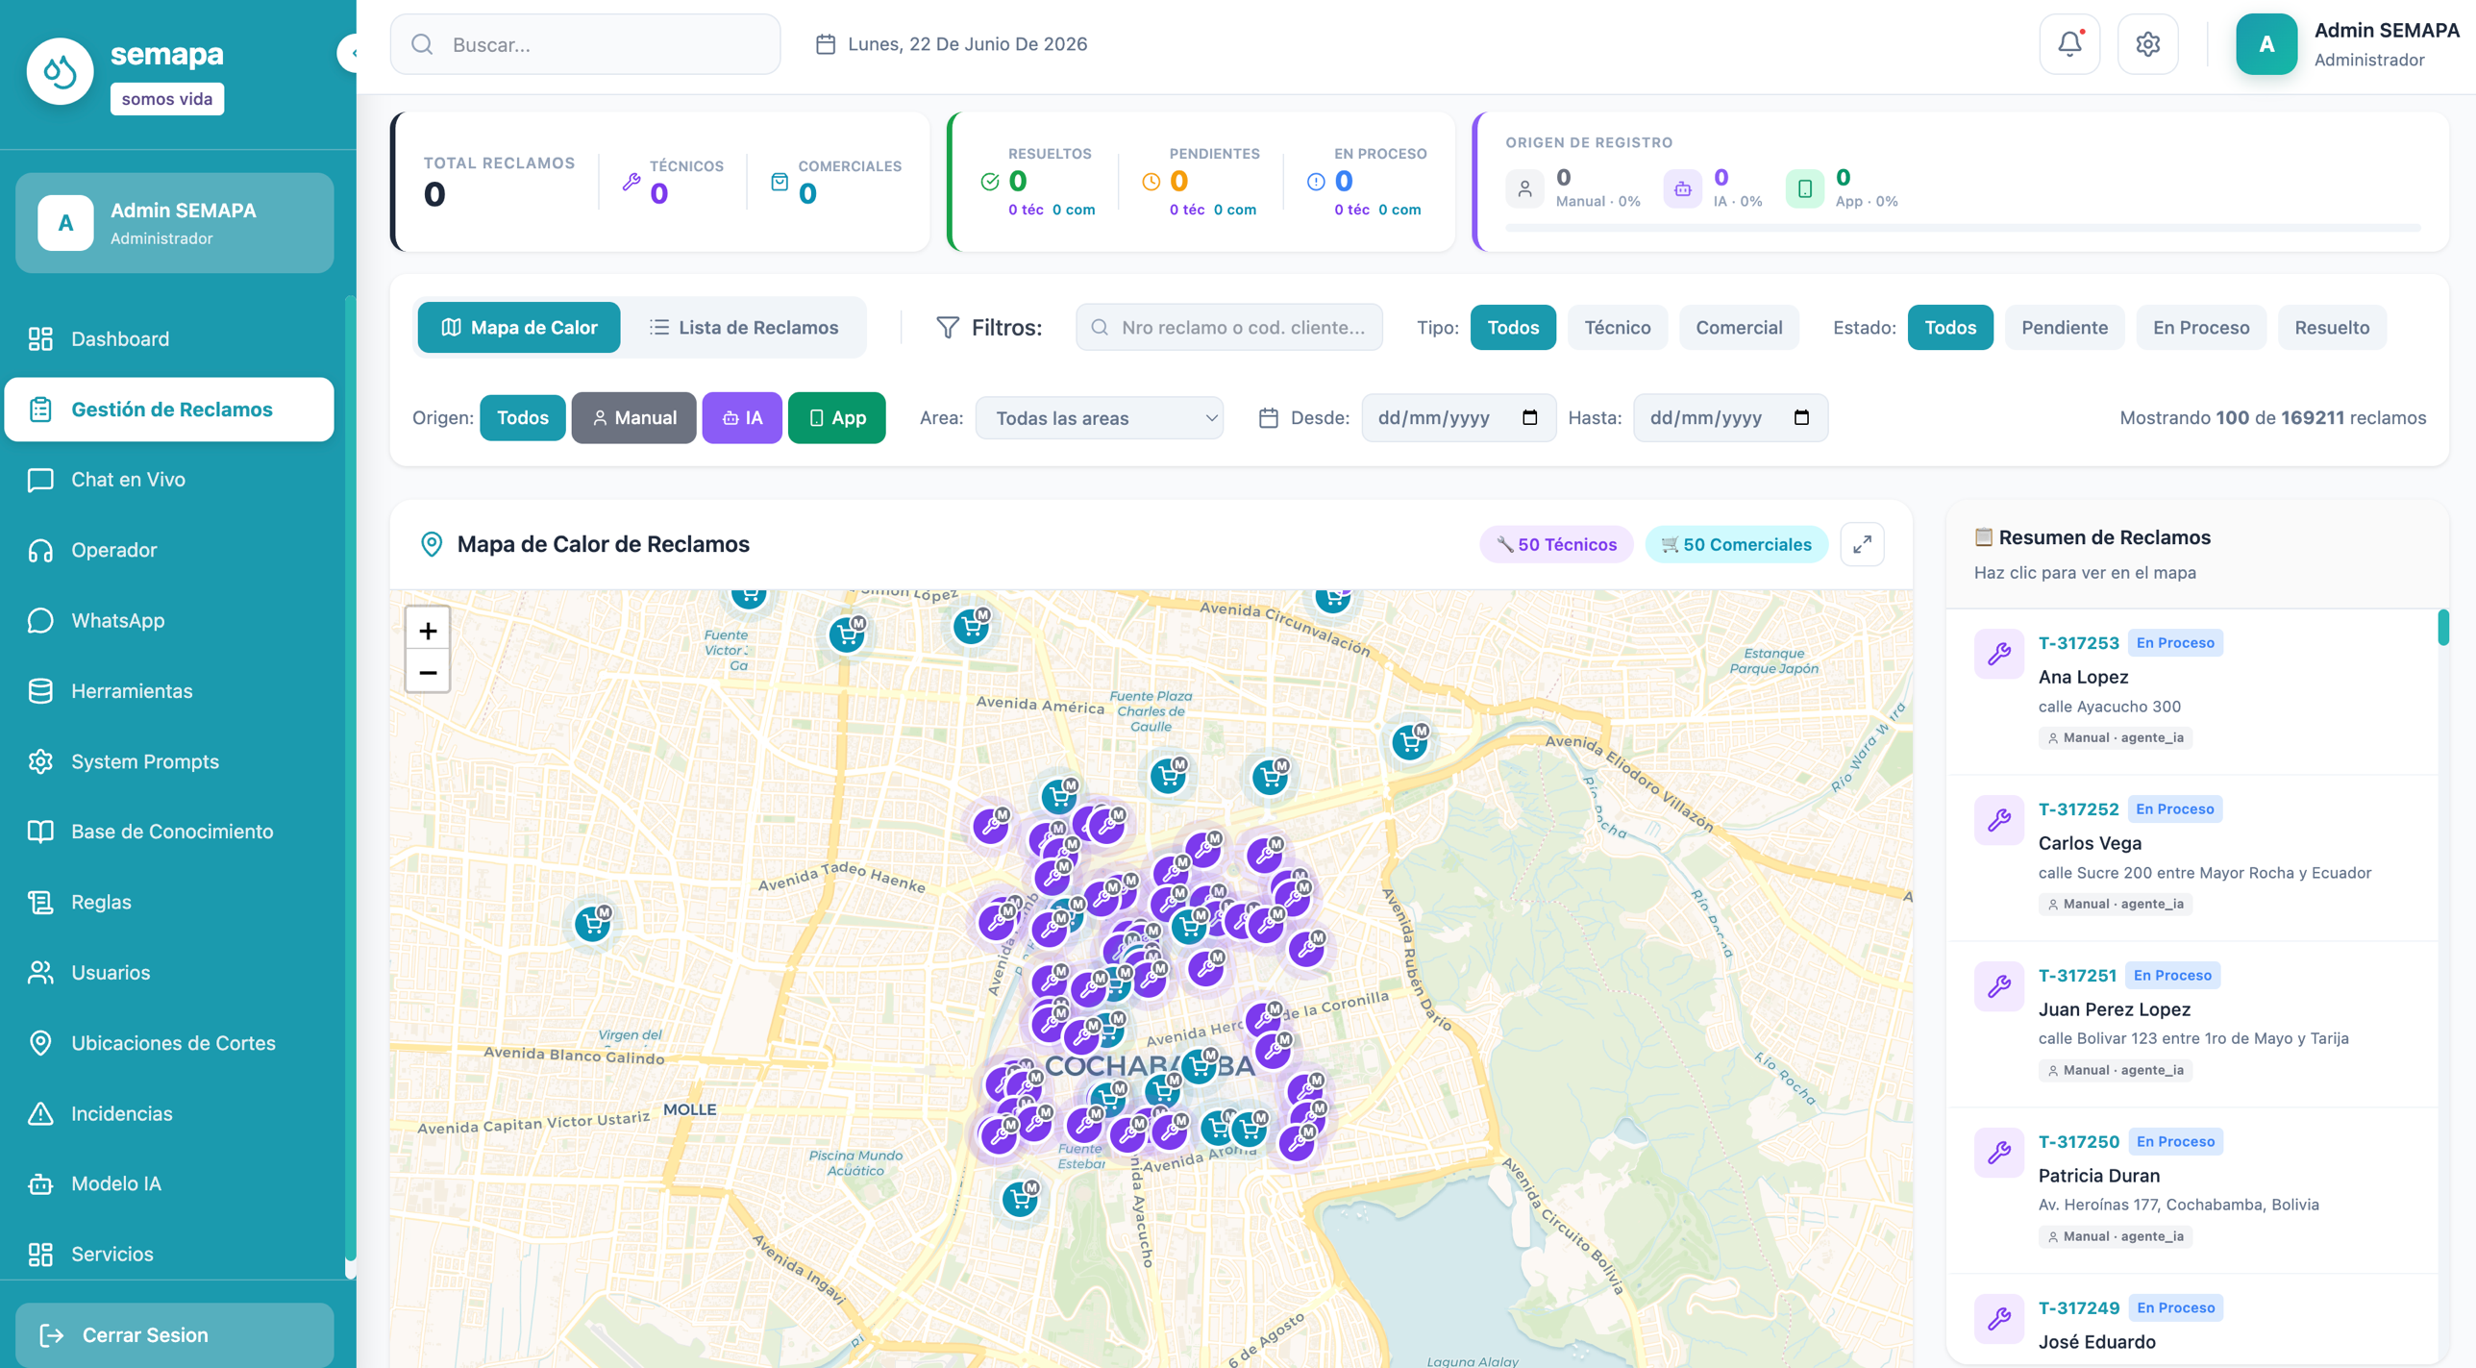Open Modelo IA in the sidebar
The height and width of the screenshot is (1368, 2476).
(x=169, y=1183)
